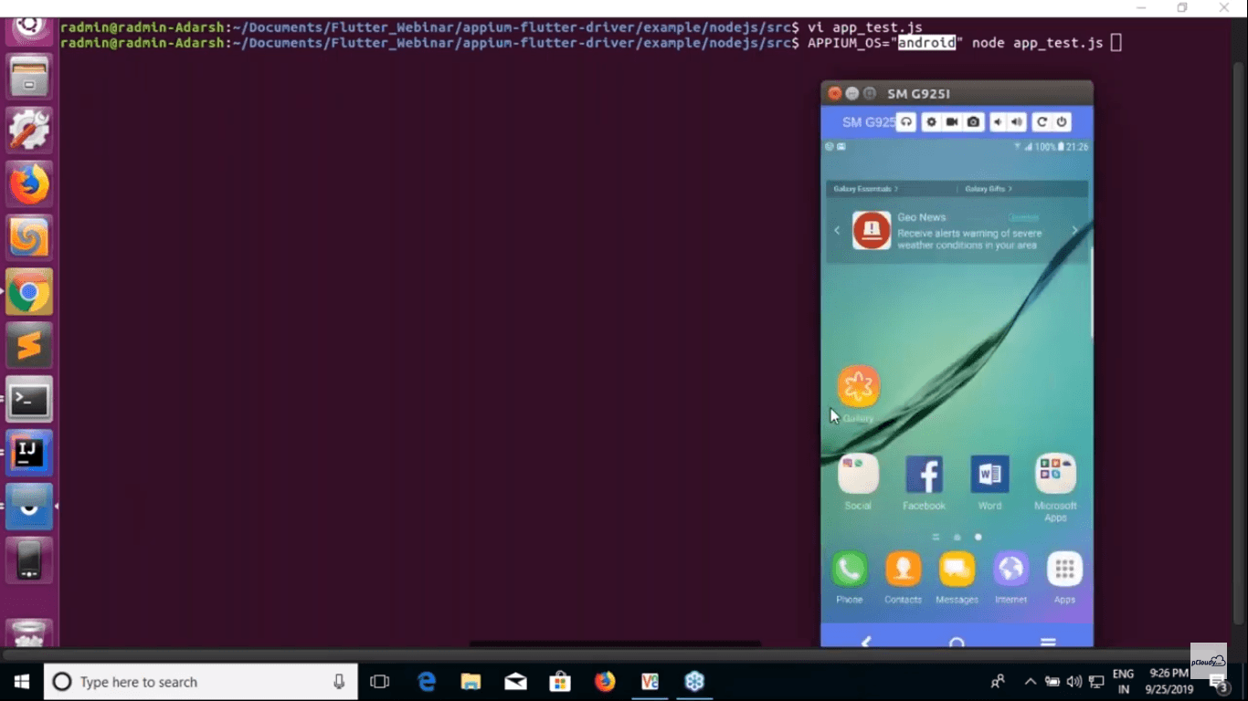This screenshot has height=701, width=1248.
Task: Click the device power button icon
Action: (x=1062, y=122)
